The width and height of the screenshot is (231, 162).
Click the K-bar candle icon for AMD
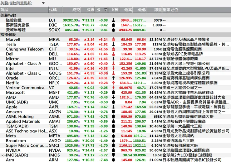[113, 97]
